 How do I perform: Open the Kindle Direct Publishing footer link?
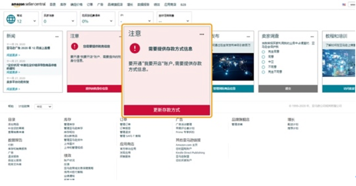point(190,153)
